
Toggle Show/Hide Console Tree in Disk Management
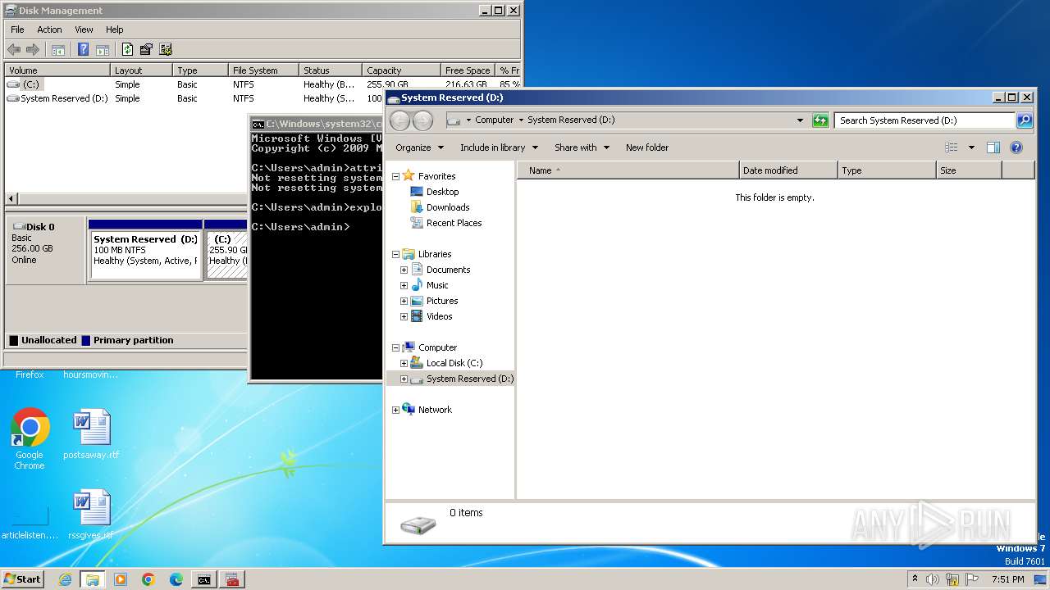[58, 50]
